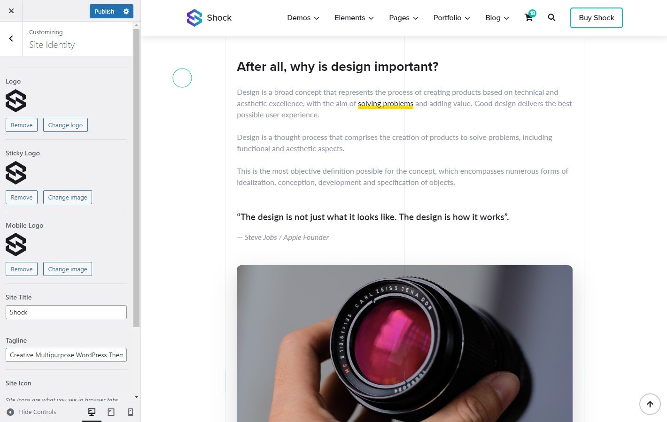
Task: Click the Sticky Logo image preview
Action: coord(16,173)
